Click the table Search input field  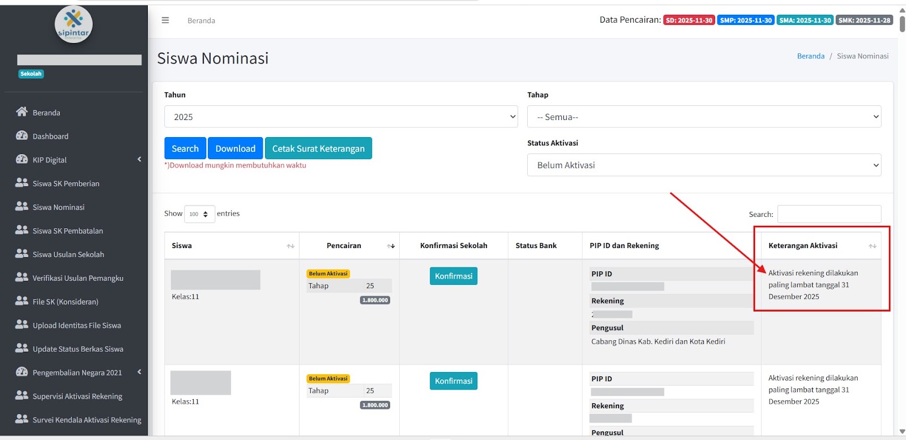(x=829, y=214)
